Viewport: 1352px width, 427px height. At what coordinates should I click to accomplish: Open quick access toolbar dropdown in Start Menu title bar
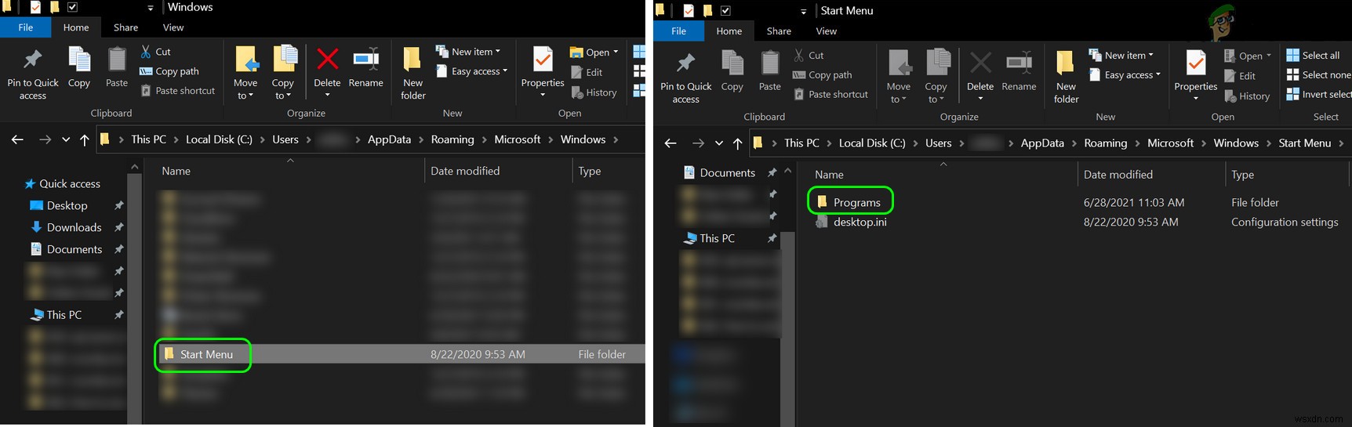click(x=803, y=11)
